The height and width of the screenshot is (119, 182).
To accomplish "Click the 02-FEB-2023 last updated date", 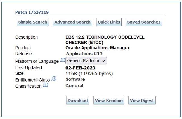I will coord(80,68).
